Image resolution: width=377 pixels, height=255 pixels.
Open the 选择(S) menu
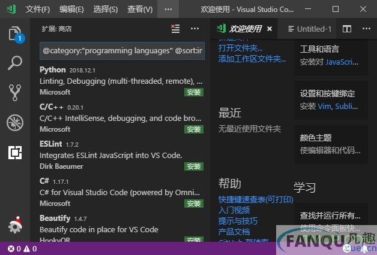pyautogui.click(x=106, y=10)
